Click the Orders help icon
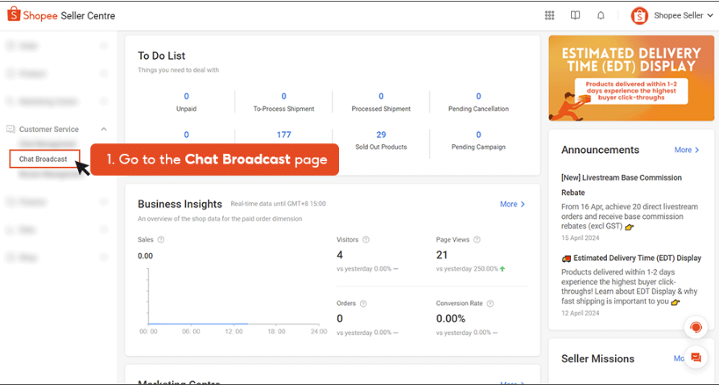Image resolution: width=719 pixels, height=385 pixels. click(363, 304)
